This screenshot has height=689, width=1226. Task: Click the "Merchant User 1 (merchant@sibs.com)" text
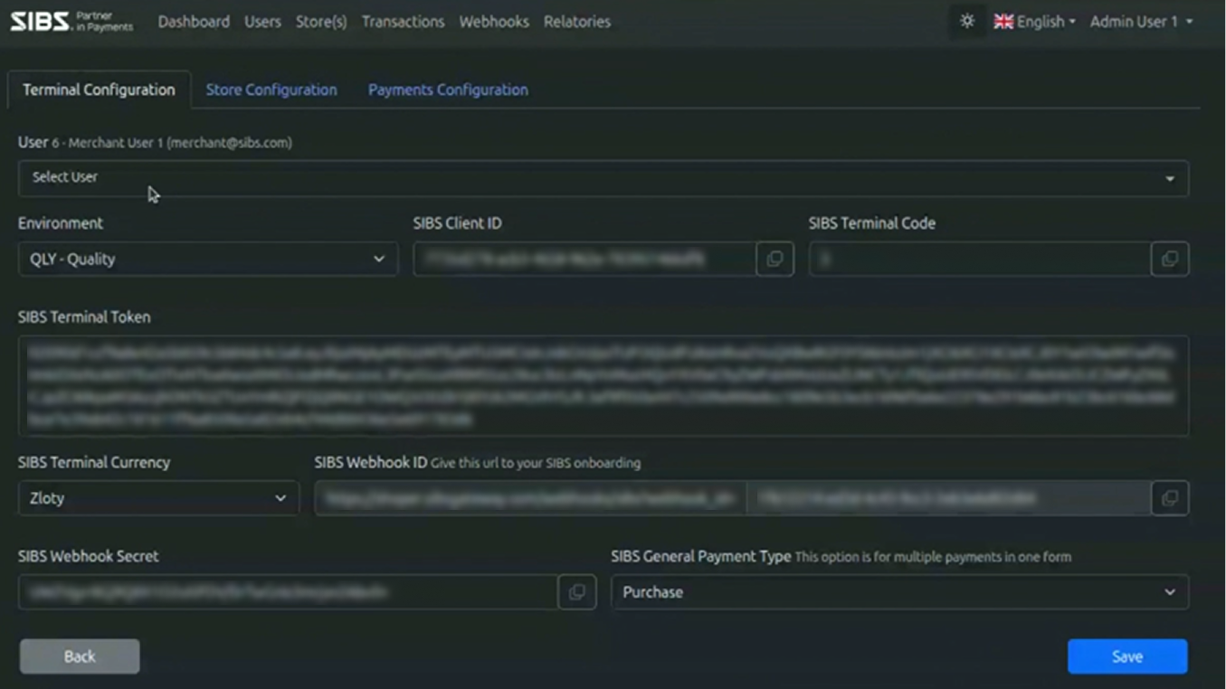click(x=180, y=143)
